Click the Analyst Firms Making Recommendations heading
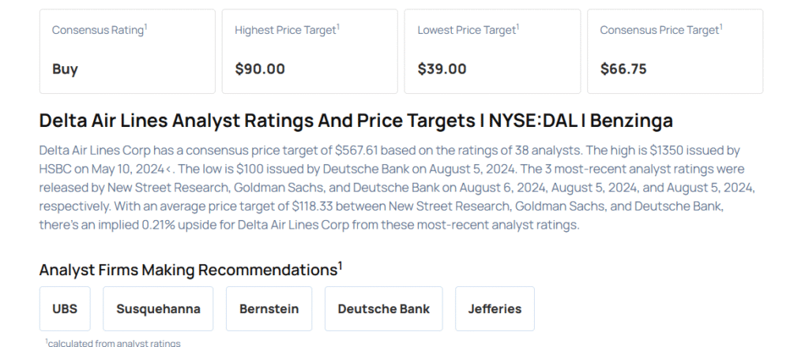This screenshot has height=347, width=809. (x=188, y=270)
